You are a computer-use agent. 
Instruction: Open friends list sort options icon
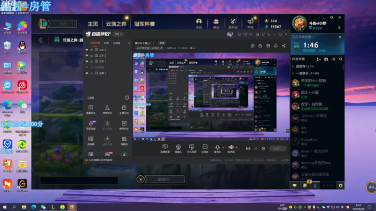point(333,59)
